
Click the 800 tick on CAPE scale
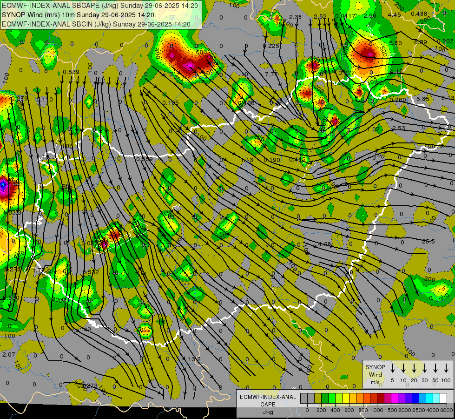tap(363, 410)
